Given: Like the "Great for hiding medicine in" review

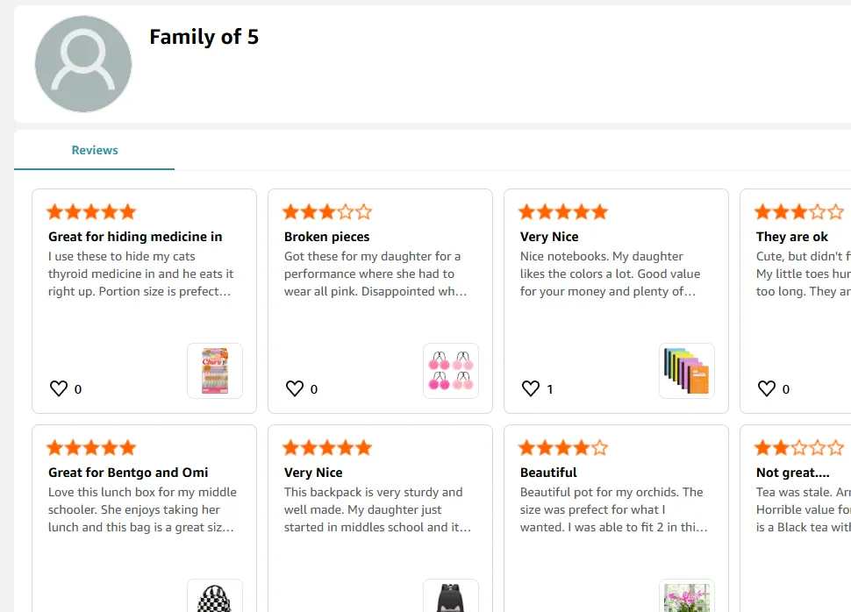Looking at the screenshot, I should (x=59, y=388).
